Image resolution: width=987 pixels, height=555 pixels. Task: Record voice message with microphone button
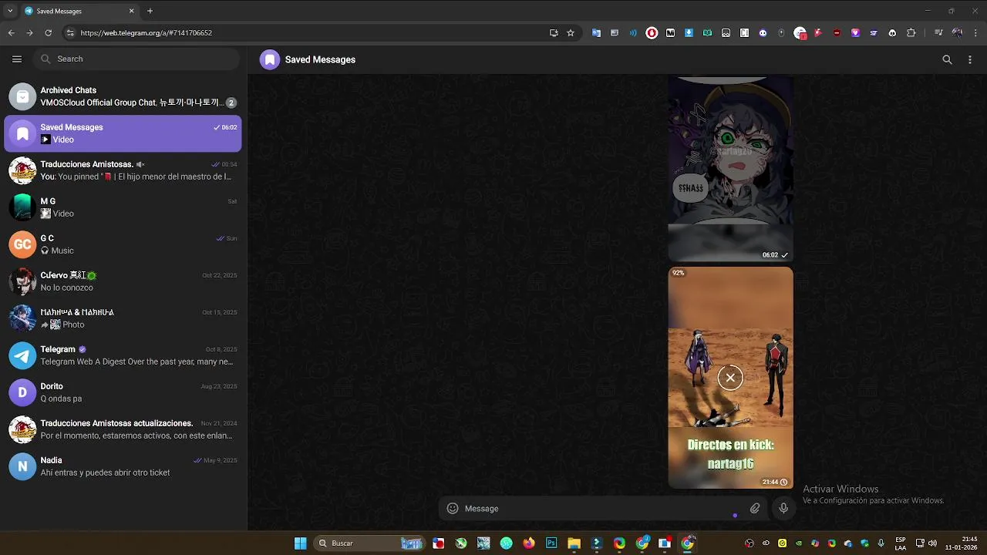point(783,508)
